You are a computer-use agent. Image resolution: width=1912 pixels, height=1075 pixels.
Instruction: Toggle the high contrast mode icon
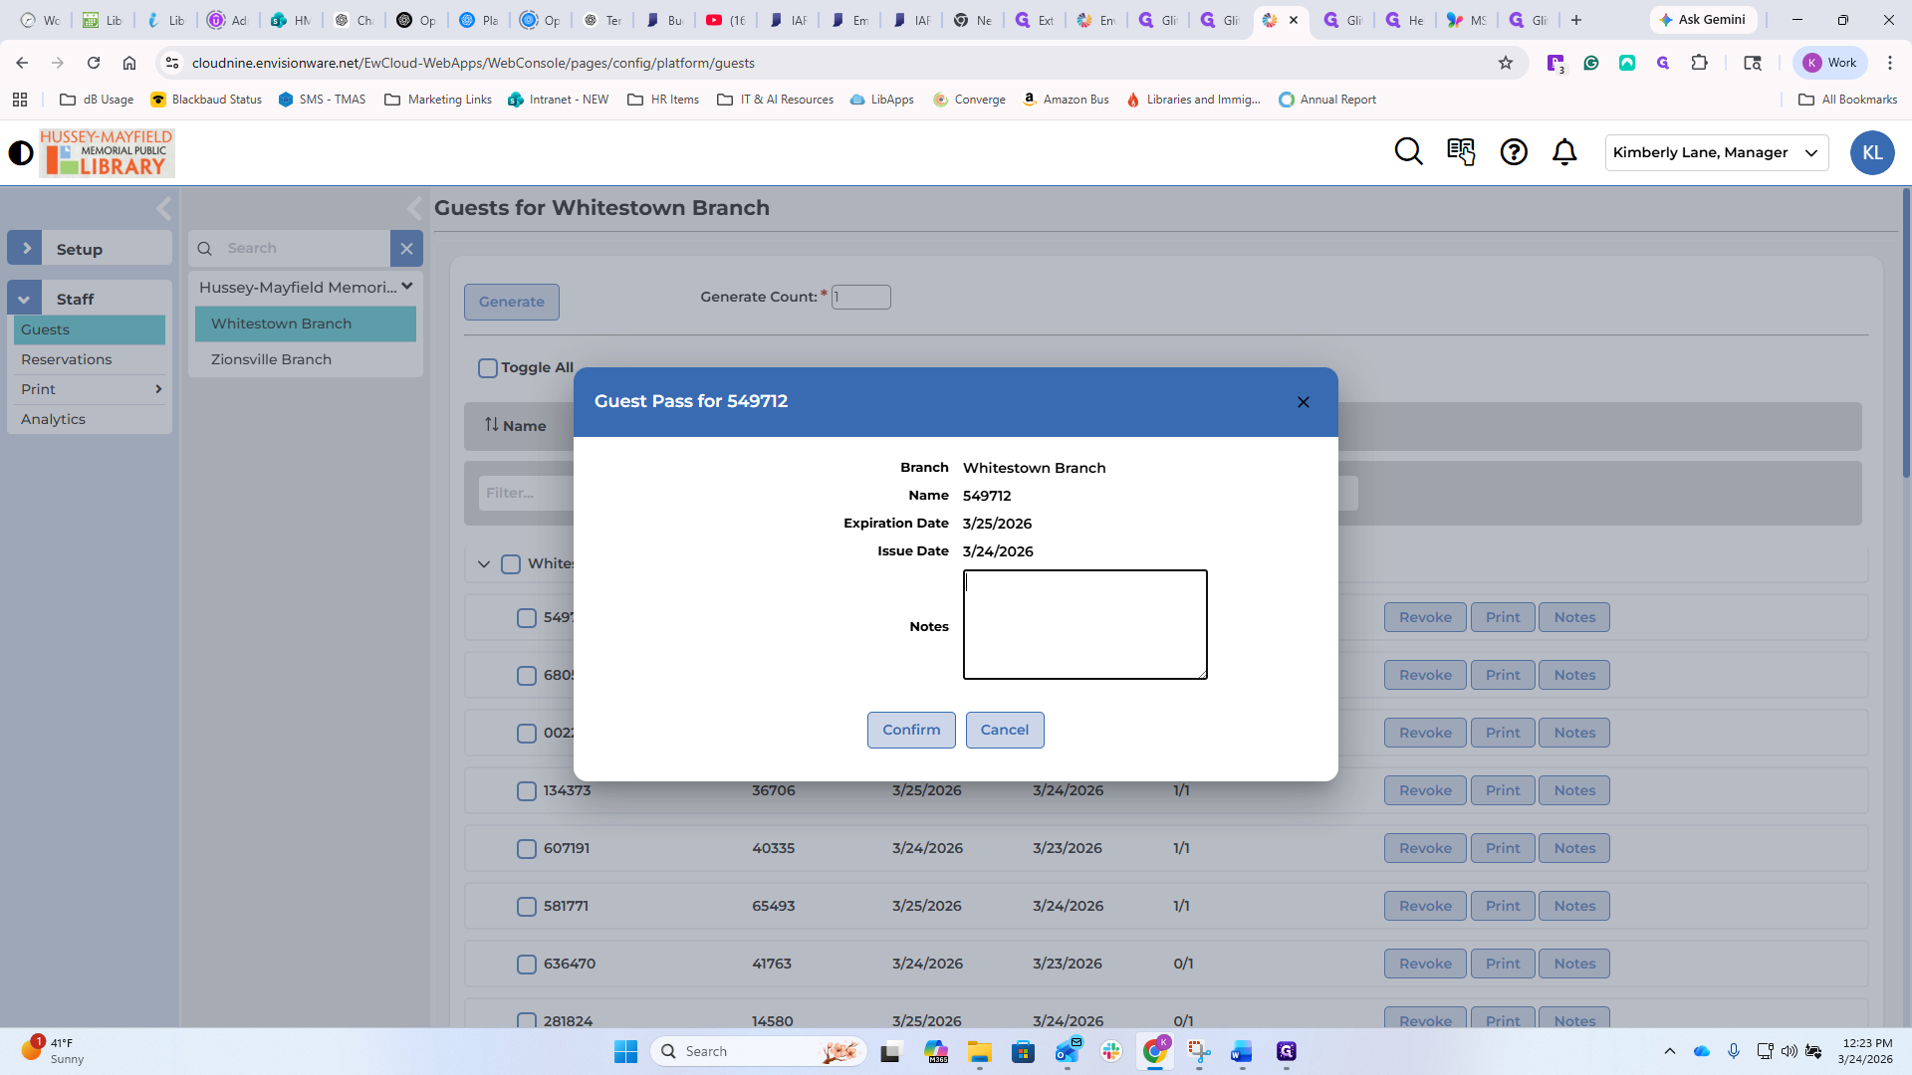click(x=21, y=152)
